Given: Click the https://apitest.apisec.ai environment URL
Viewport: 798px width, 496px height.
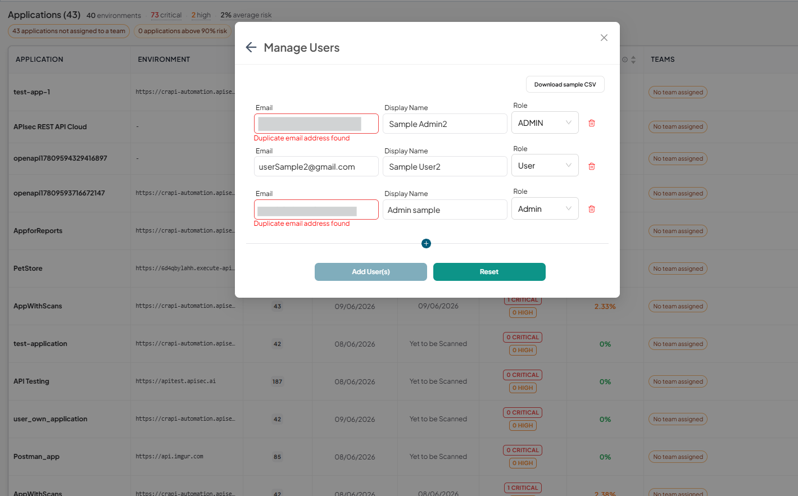Looking at the screenshot, I should [176, 381].
